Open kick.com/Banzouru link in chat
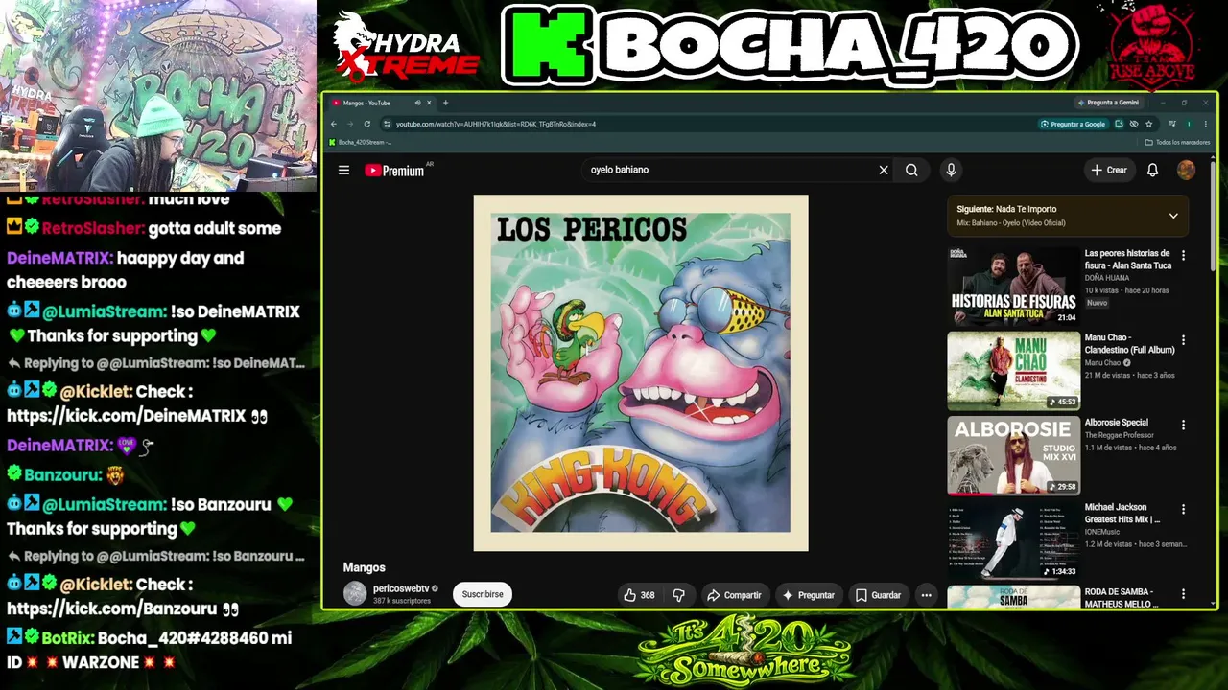This screenshot has height=690, width=1228. click(x=112, y=609)
